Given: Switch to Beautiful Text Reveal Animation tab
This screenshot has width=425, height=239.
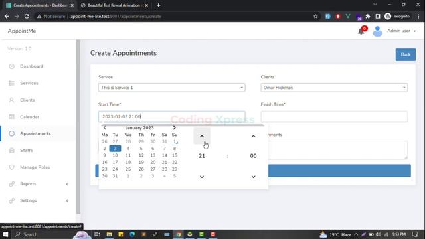Looking at the screenshot, I should pos(114,5).
